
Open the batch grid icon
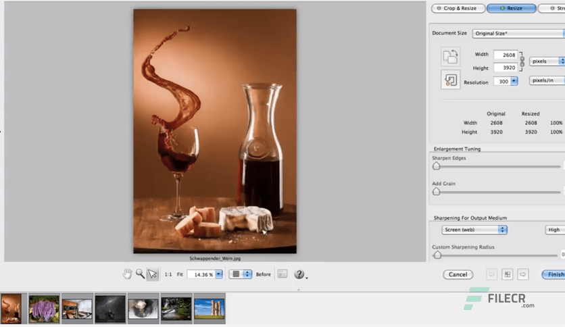[x=508, y=274]
